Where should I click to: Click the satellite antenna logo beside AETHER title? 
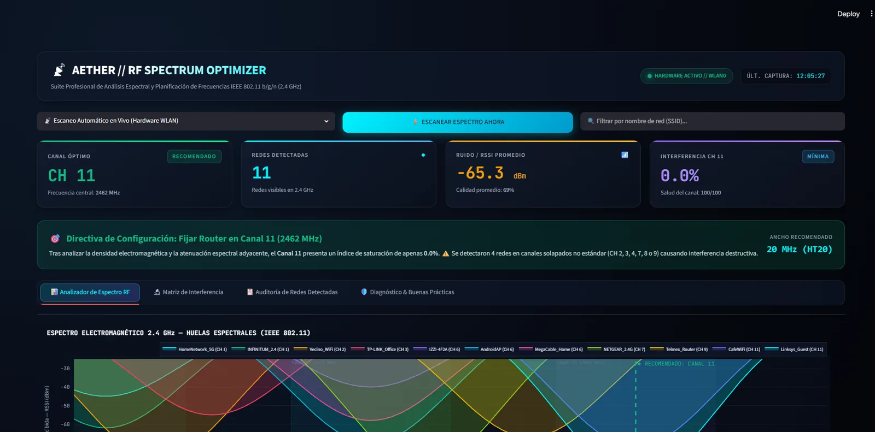(59, 70)
